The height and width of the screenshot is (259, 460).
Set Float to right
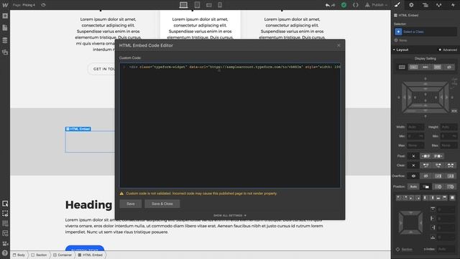438,156
